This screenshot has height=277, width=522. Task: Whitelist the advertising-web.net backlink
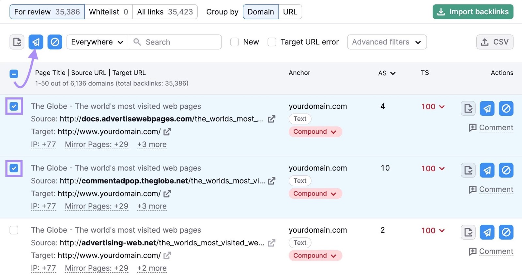(468, 232)
